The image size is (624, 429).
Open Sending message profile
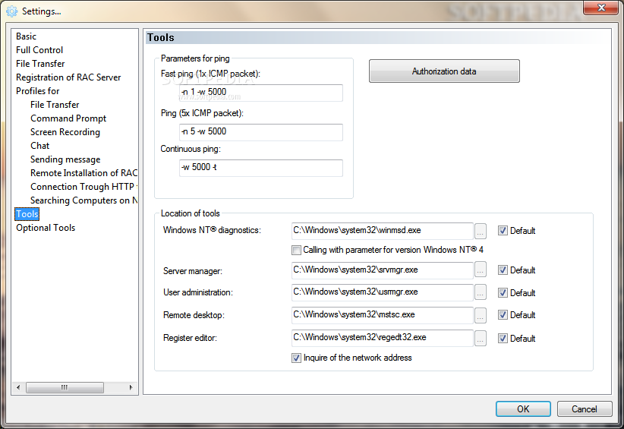tap(65, 159)
